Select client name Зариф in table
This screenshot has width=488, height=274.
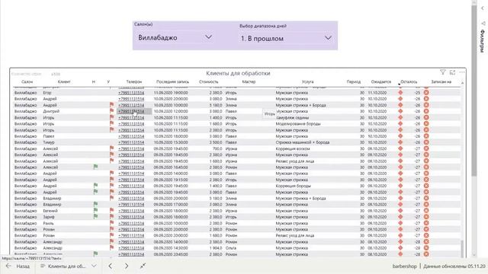pos(49,217)
